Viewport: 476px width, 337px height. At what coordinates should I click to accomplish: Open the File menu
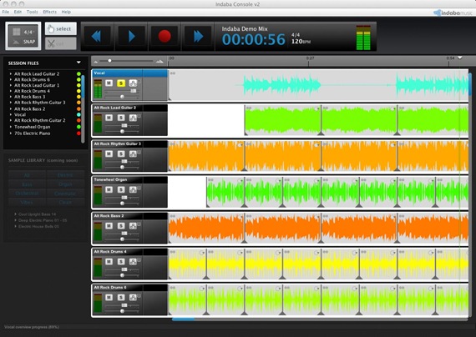(6, 12)
